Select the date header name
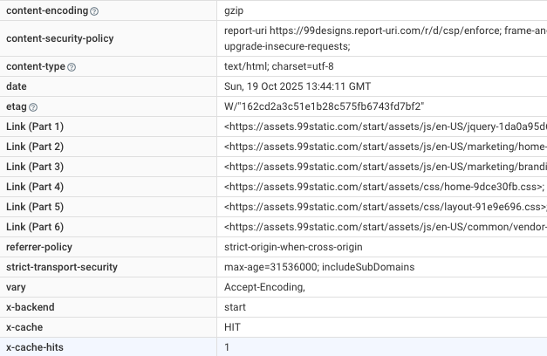547x356 pixels. tap(17, 86)
